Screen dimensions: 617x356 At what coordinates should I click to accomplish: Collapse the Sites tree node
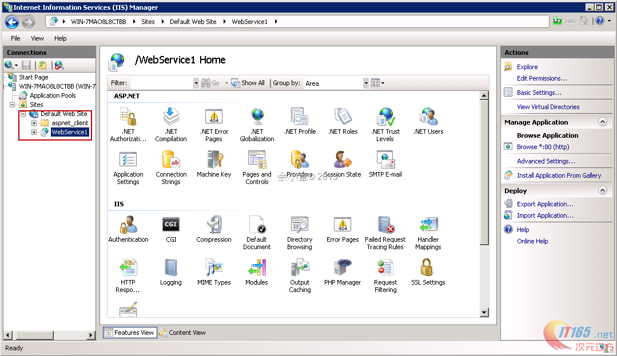(12, 105)
